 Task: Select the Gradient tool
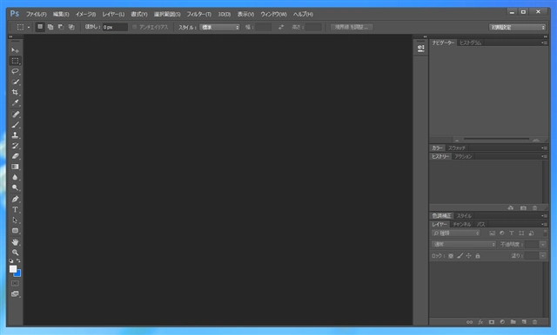tap(15, 167)
